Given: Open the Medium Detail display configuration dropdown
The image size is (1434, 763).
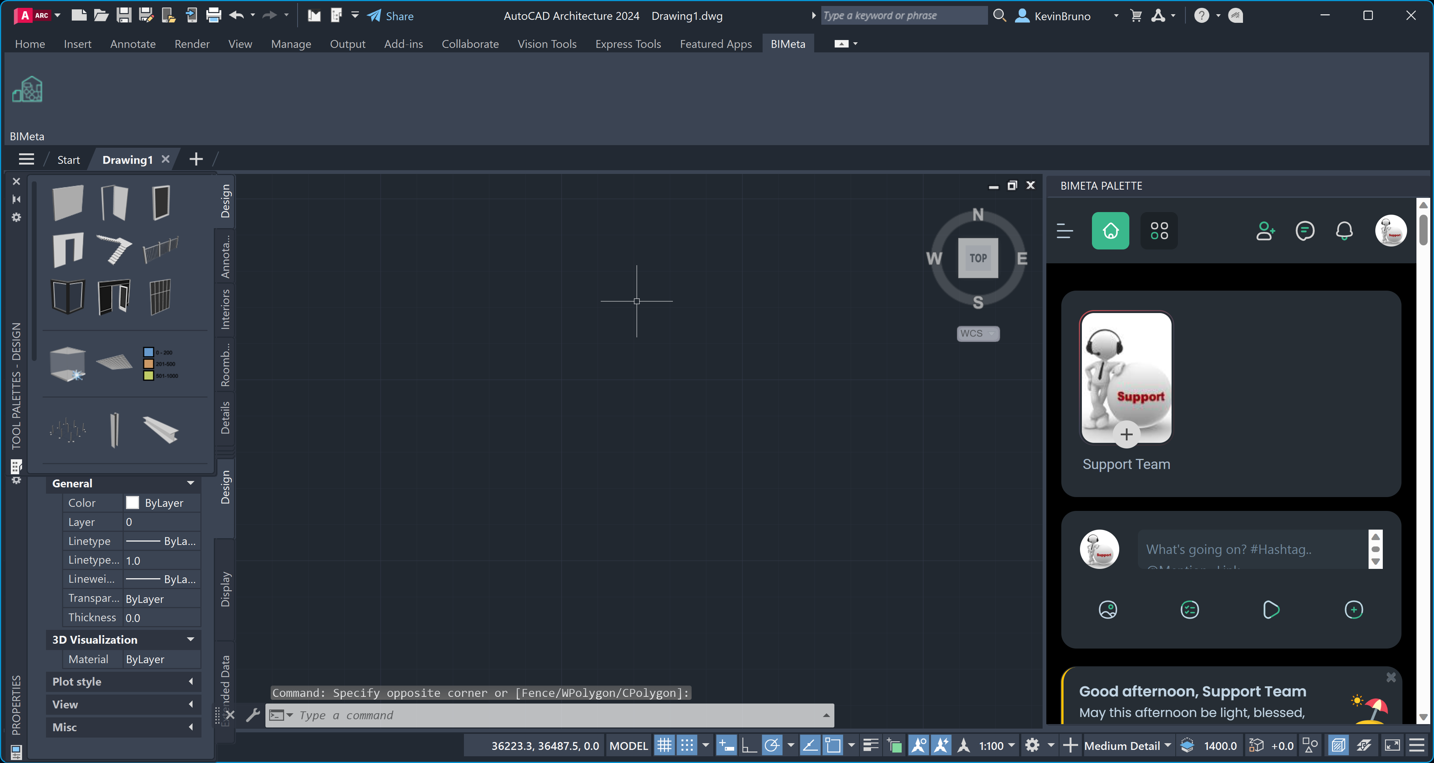Looking at the screenshot, I should 1128,746.
